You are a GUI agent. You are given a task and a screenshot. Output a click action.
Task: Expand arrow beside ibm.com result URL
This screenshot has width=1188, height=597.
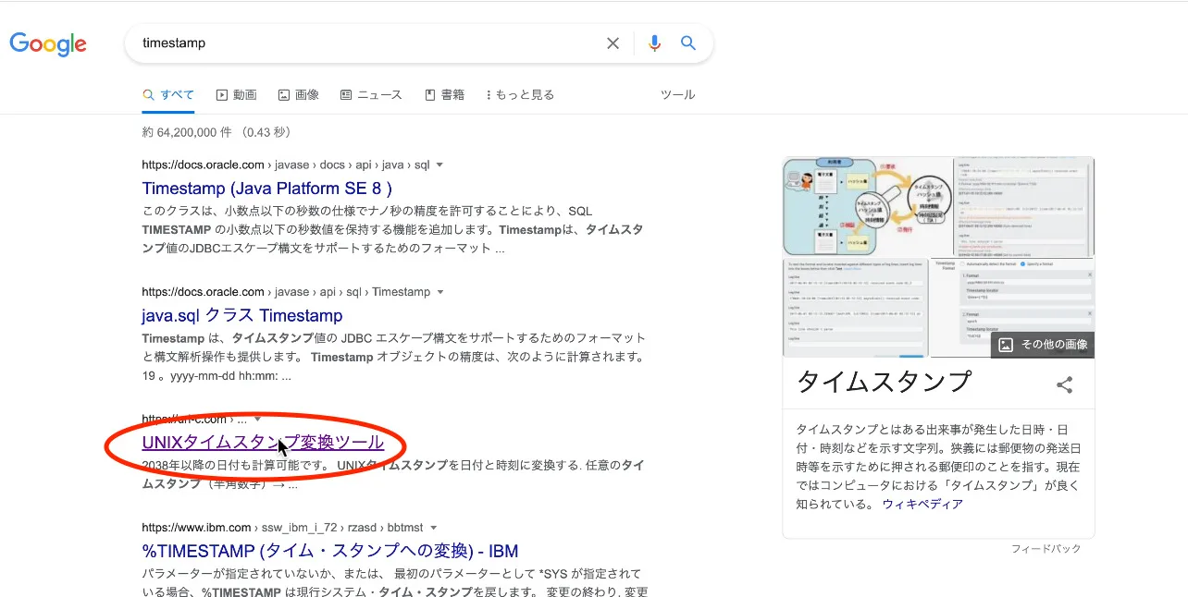click(x=433, y=528)
